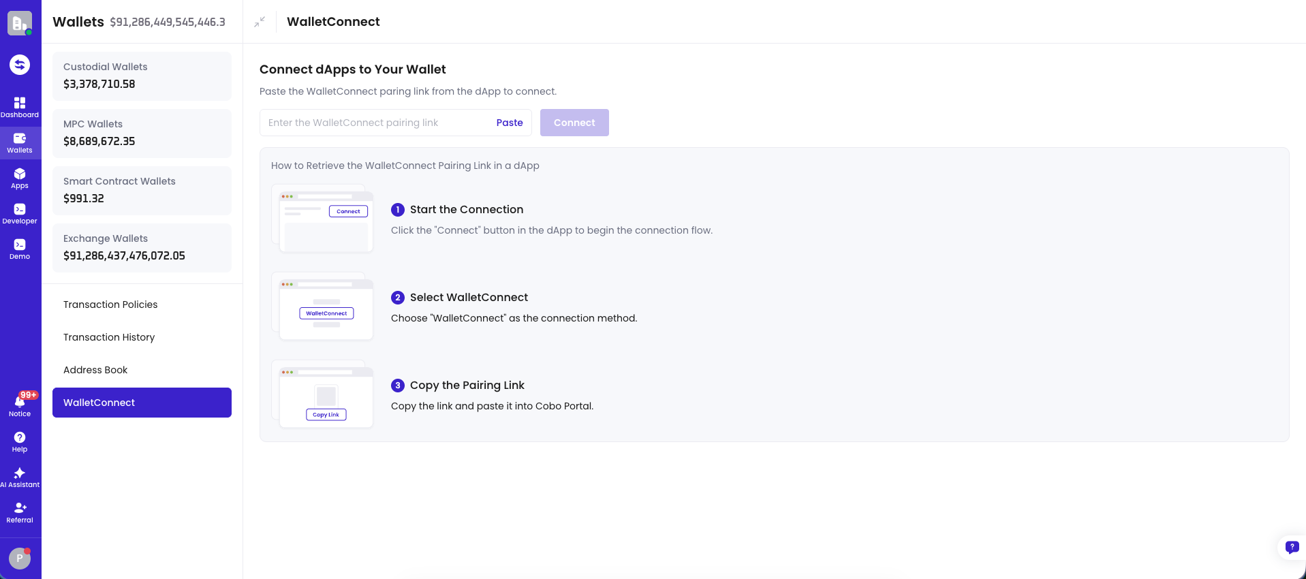Open the Cobo Portal logo icon

coord(20,23)
